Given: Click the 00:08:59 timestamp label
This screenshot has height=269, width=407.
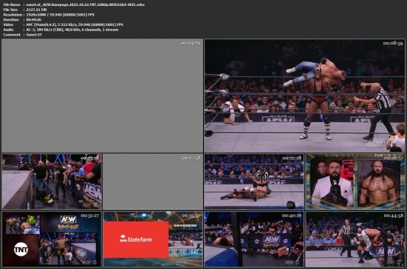Looking at the screenshot, I should click(393, 43).
